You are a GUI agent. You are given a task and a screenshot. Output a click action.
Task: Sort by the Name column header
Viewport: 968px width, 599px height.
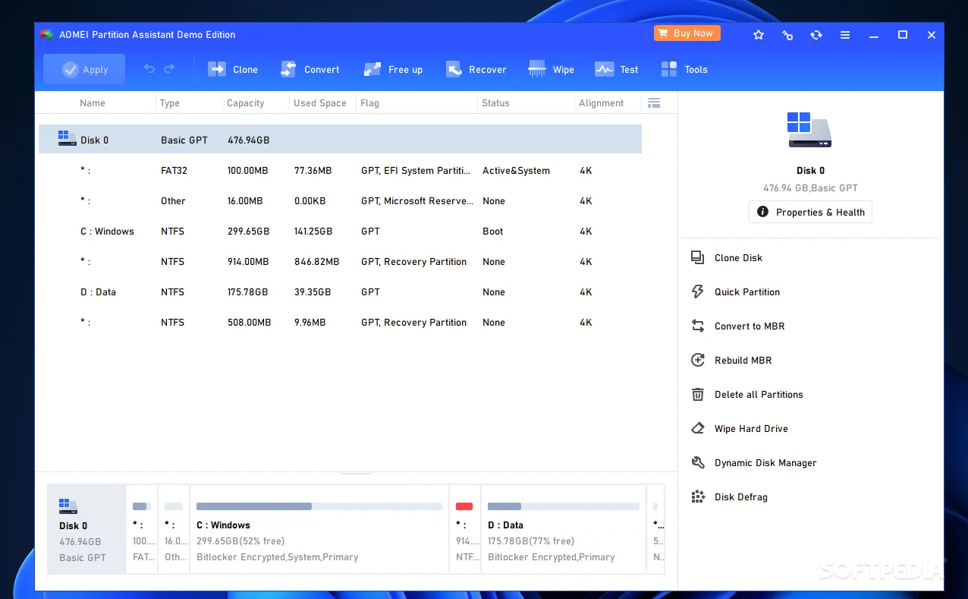pos(93,103)
